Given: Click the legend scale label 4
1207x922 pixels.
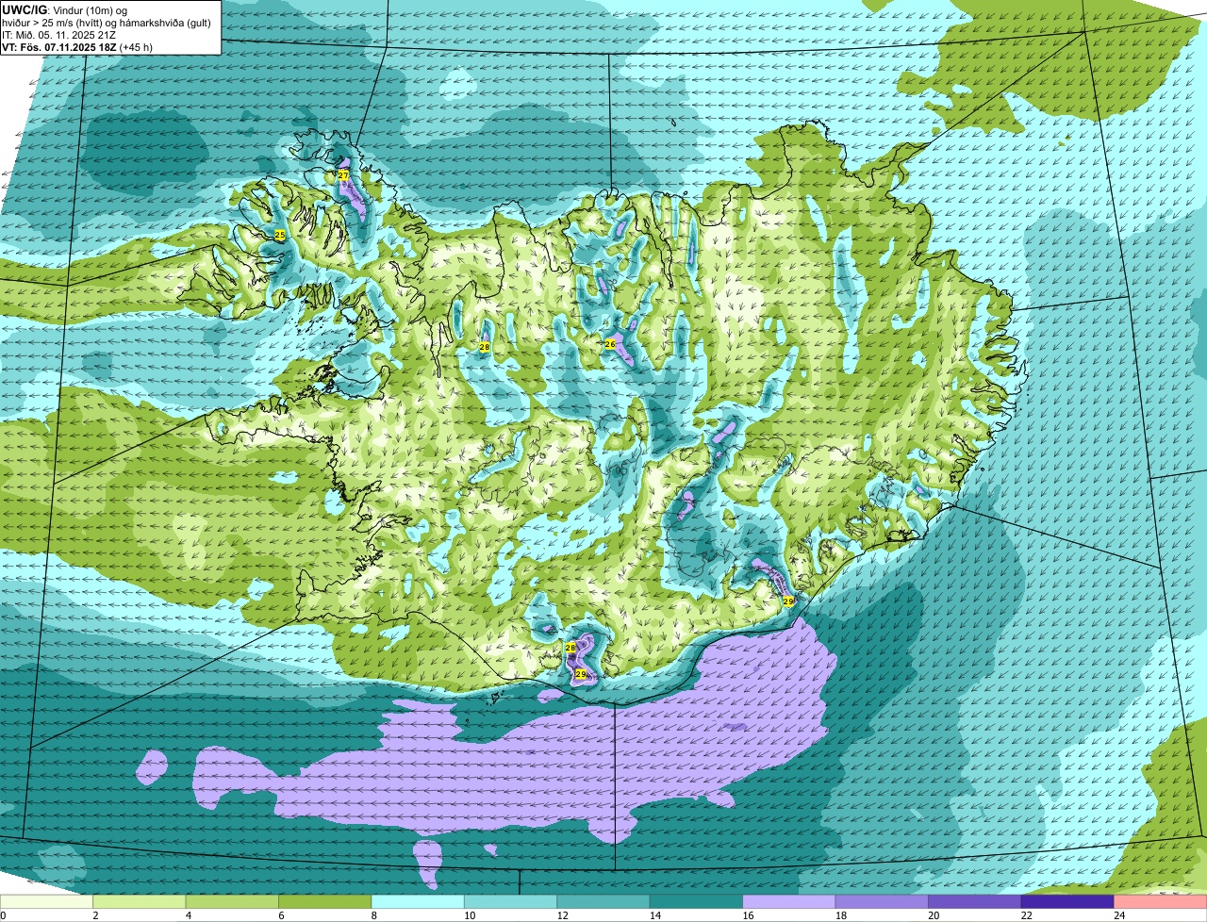Looking at the screenshot, I should coord(187,914).
